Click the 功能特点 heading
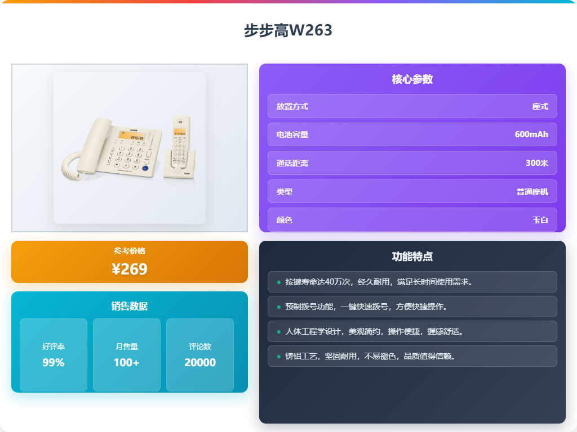This screenshot has height=432, width=577. (412, 256)
